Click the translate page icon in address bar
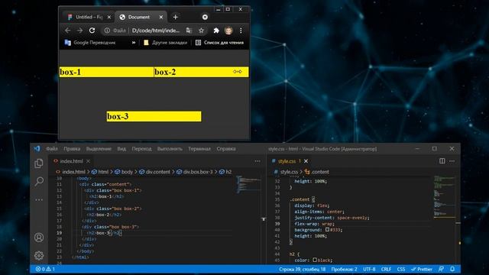This screenshot has width=489, height=275. pos(189,31)
